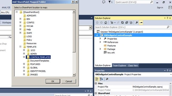
Task: Expand HCCab folder node
Action: (20, 26)
